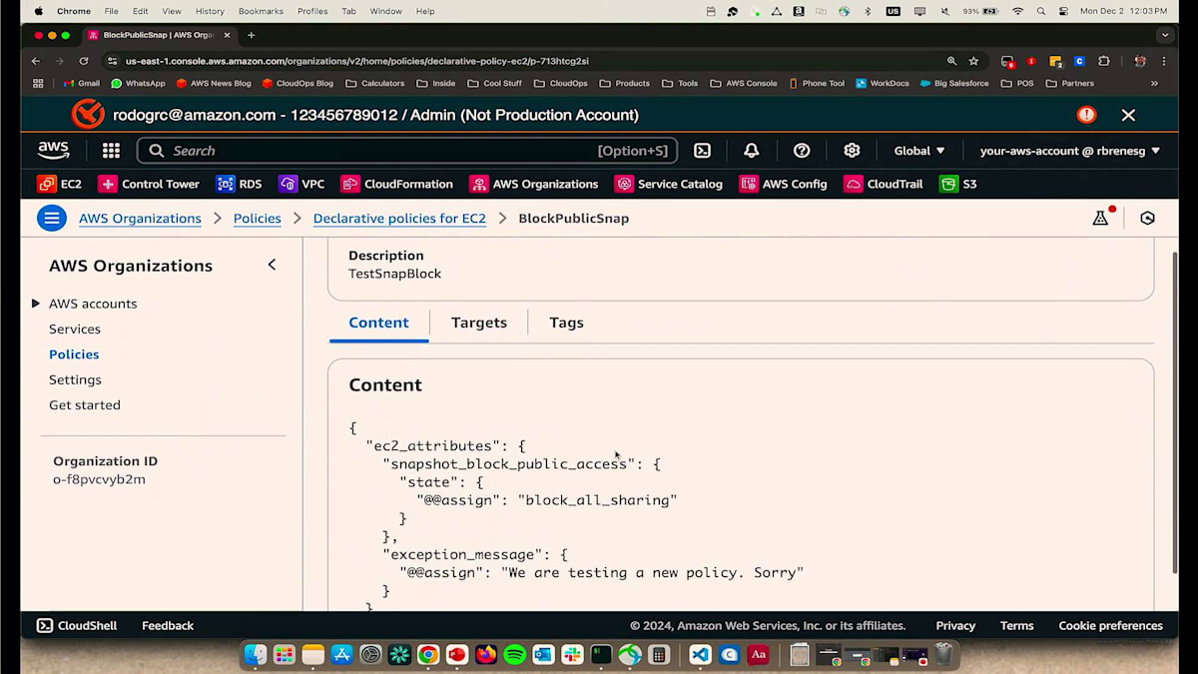Screen dimensions: 1198x674
Task: Open the AWS Config shortcut
Action: [x=783, y=184]
